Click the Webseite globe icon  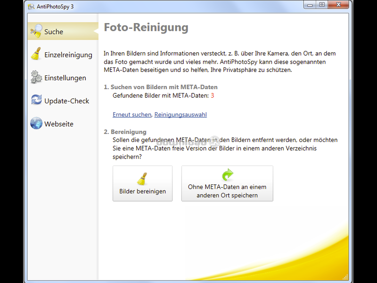36,123
